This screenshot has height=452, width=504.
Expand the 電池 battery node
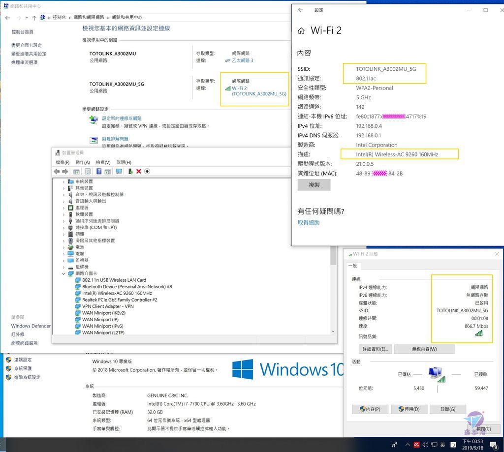[x=63, y=247]
